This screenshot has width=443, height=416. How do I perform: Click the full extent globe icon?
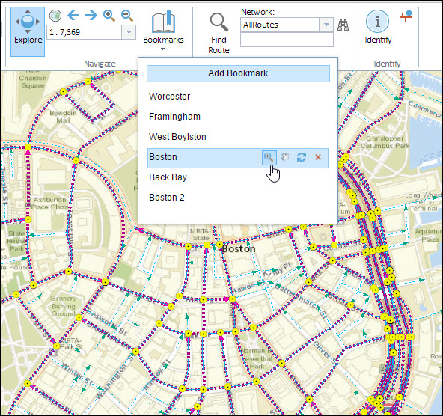(55, 16)
